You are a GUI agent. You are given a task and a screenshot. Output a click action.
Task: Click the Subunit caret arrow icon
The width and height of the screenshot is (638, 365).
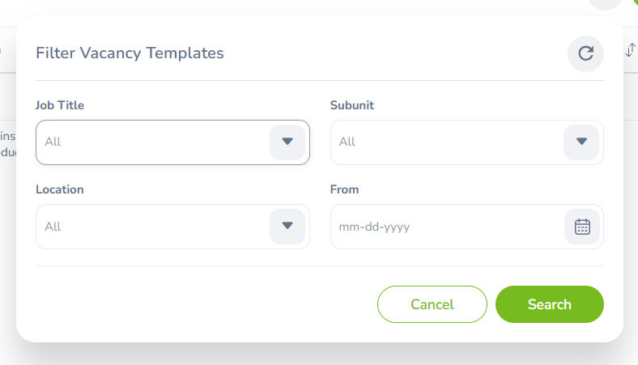click(581, 142)
